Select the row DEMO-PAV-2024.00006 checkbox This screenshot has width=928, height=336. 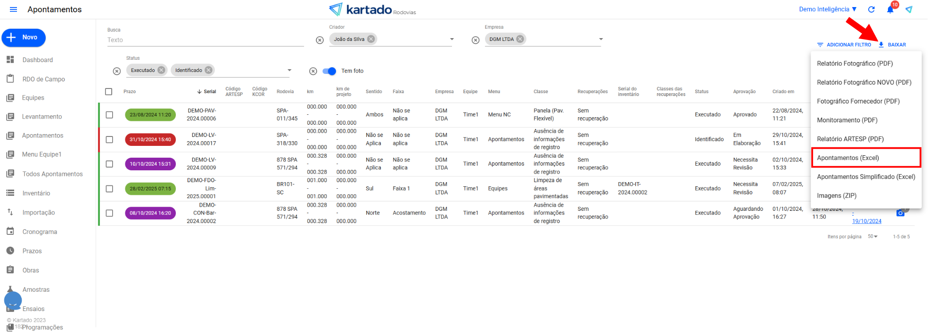(x=109, y=115)
